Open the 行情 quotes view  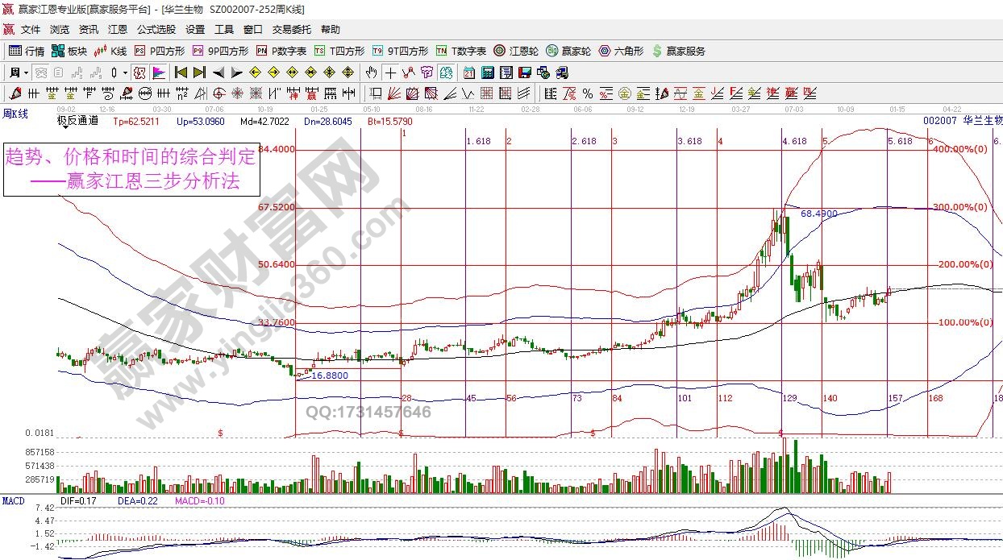click(x=26, y=51)
